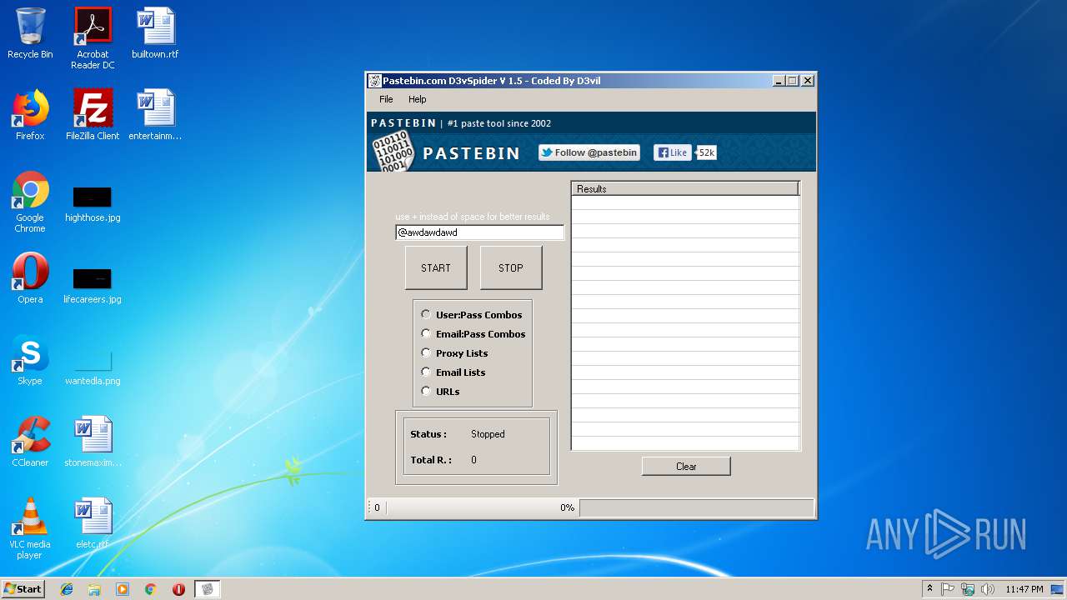Open Acrobat Reader DC desktop icon

point(93,38)
